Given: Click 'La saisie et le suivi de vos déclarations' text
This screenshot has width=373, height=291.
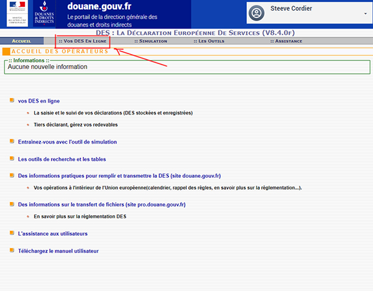Looking at the screenshot, I should coord(113,113).
